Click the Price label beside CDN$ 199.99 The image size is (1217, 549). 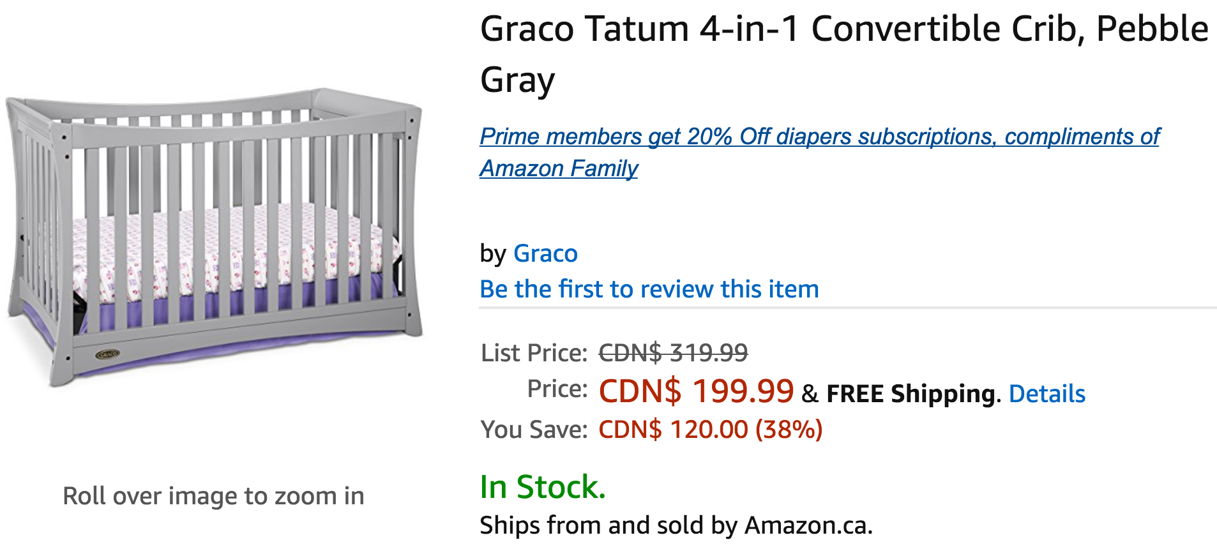point(557,389)
